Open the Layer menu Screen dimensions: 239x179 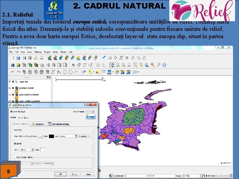point(30,52)
